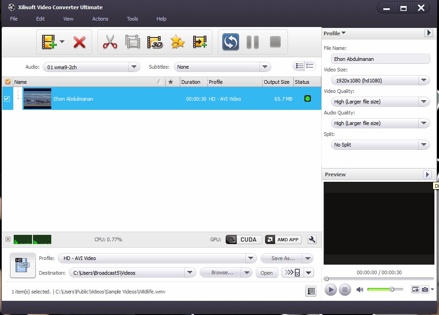Open preferences using the wrench icon
This screenshot has width=439, height=315.
(312, 239)
